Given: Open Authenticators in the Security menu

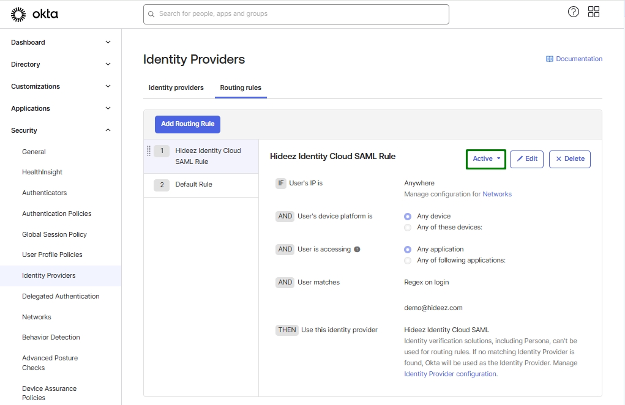Looking at the screenshot, I should click(x=44, y=193).
